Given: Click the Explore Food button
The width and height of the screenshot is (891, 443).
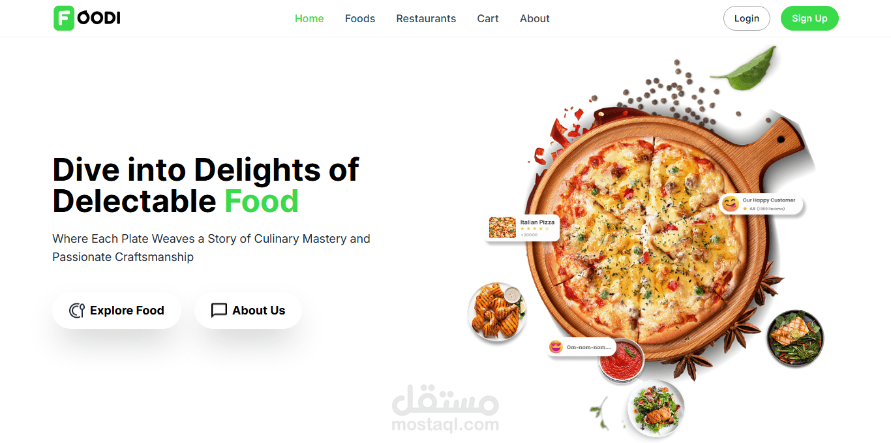Looking at the screenshot, I should 117,311.
